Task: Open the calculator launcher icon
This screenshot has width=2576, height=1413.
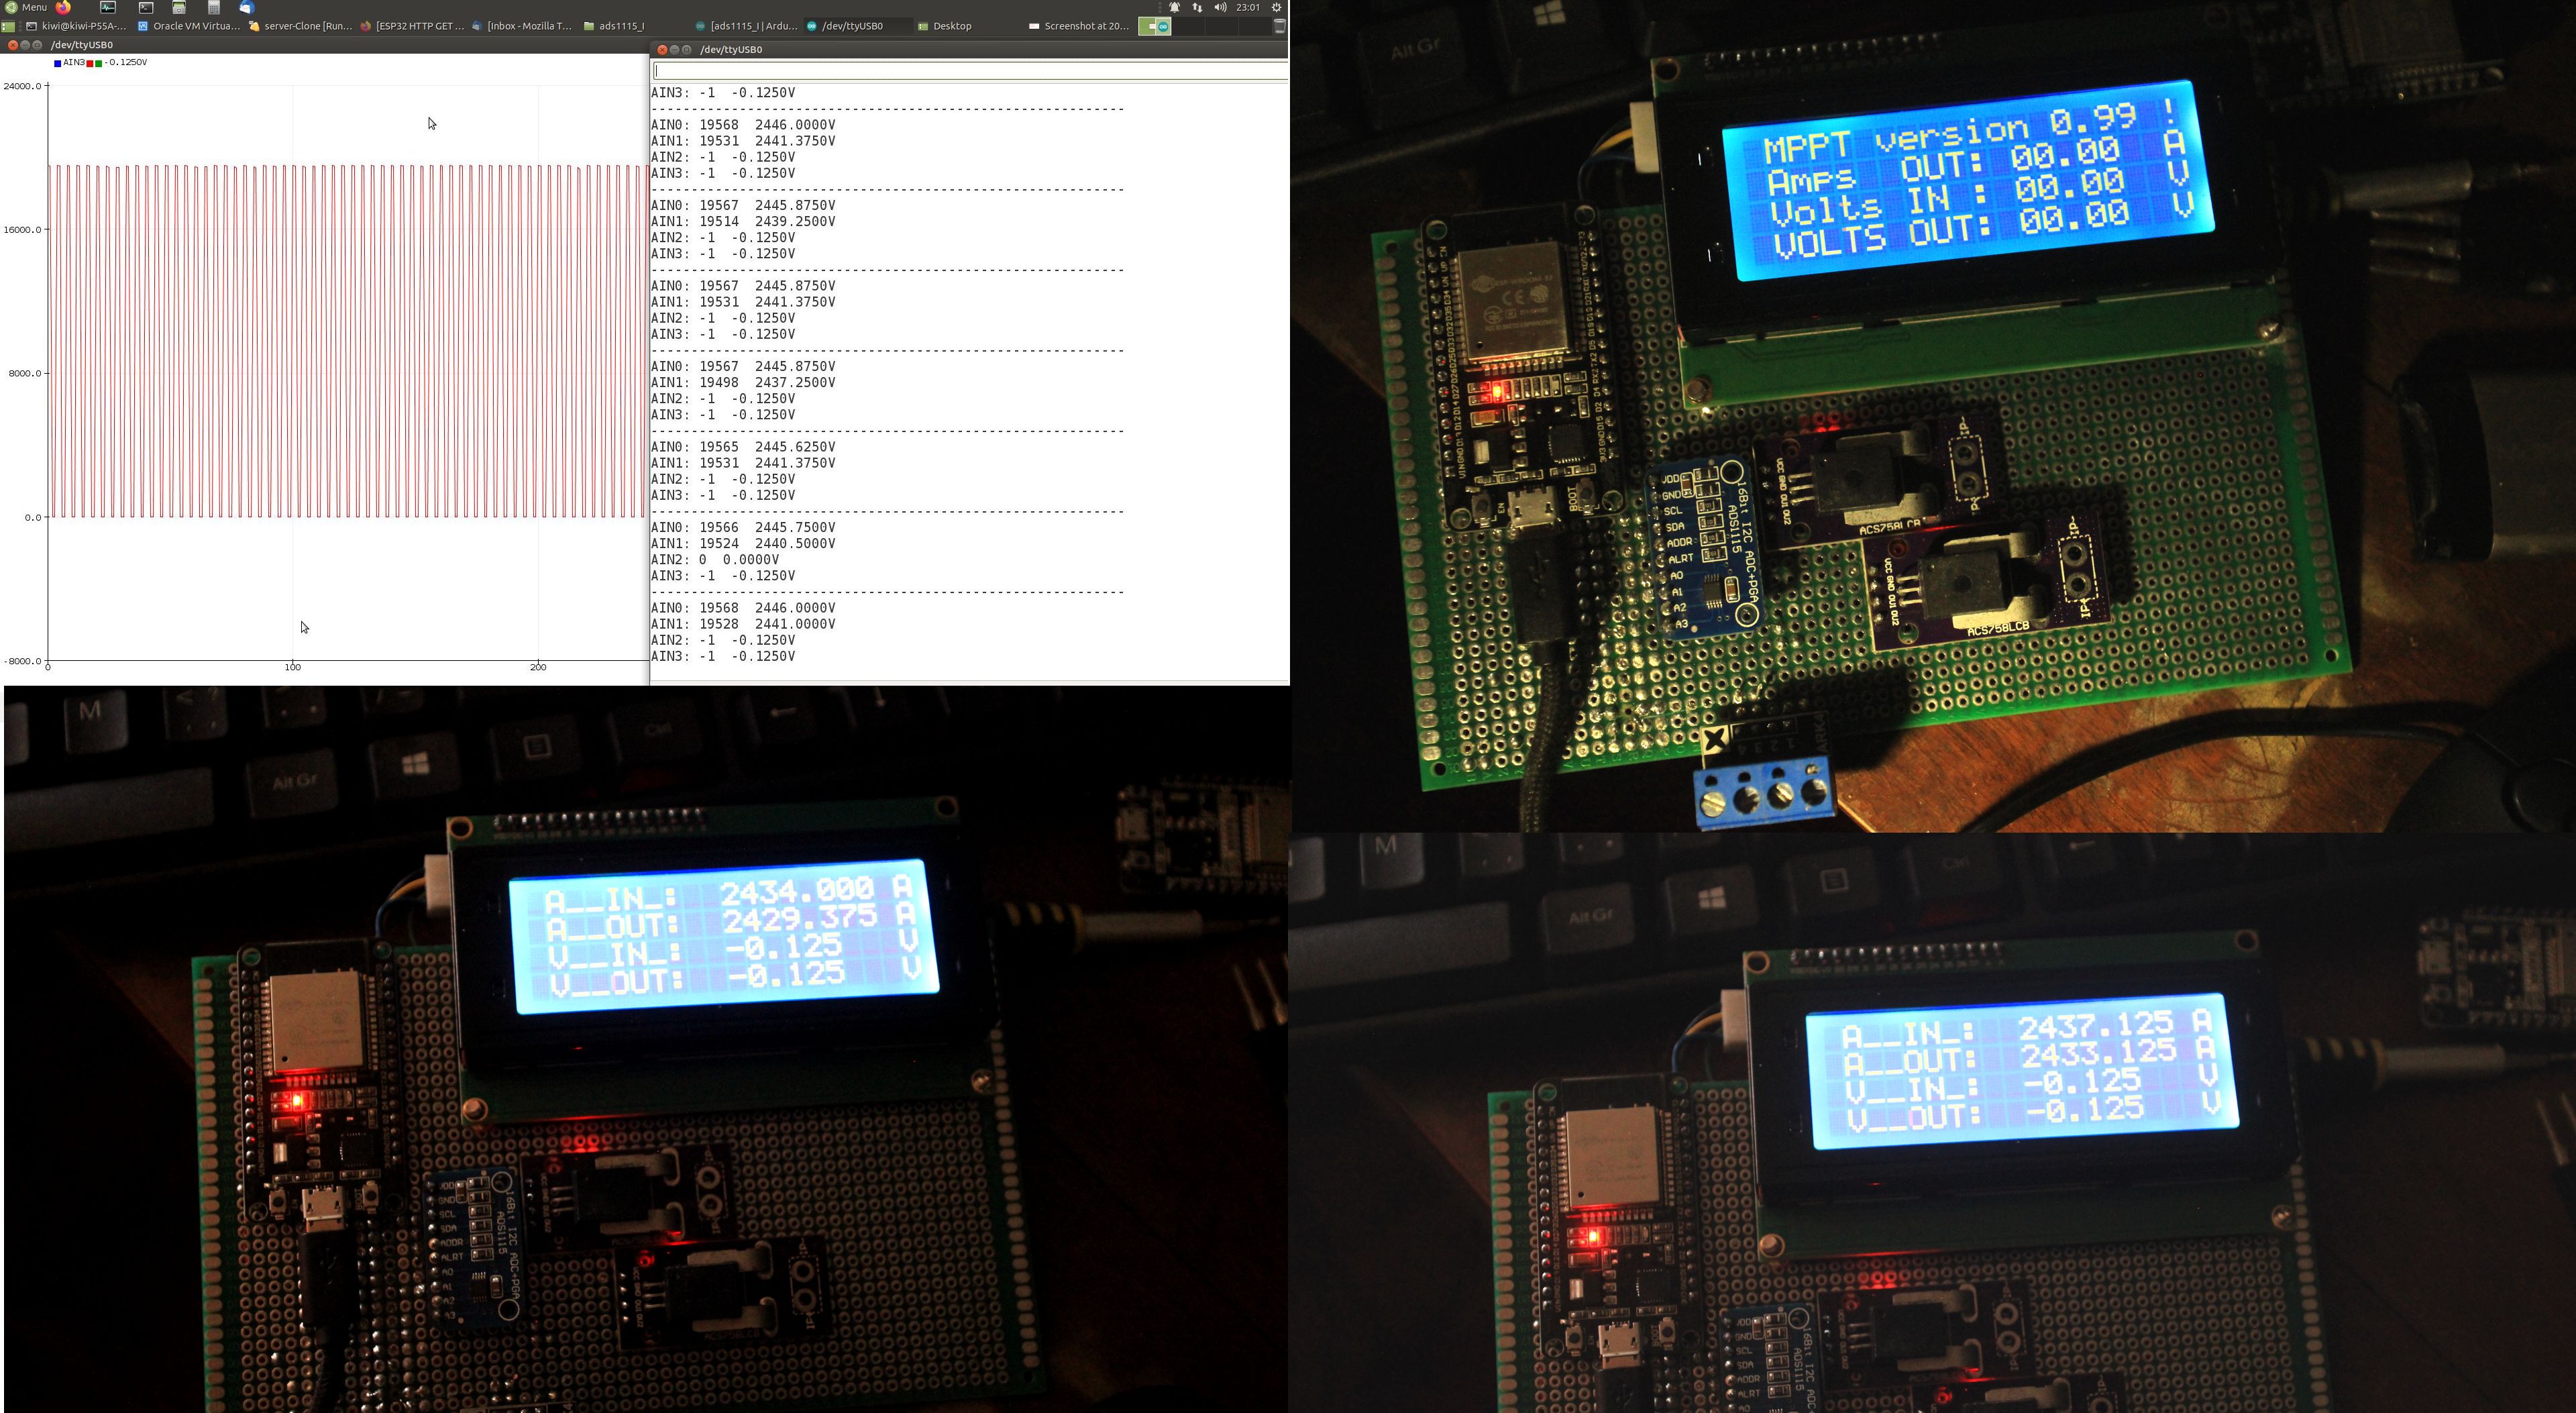Action: [213, 7]
